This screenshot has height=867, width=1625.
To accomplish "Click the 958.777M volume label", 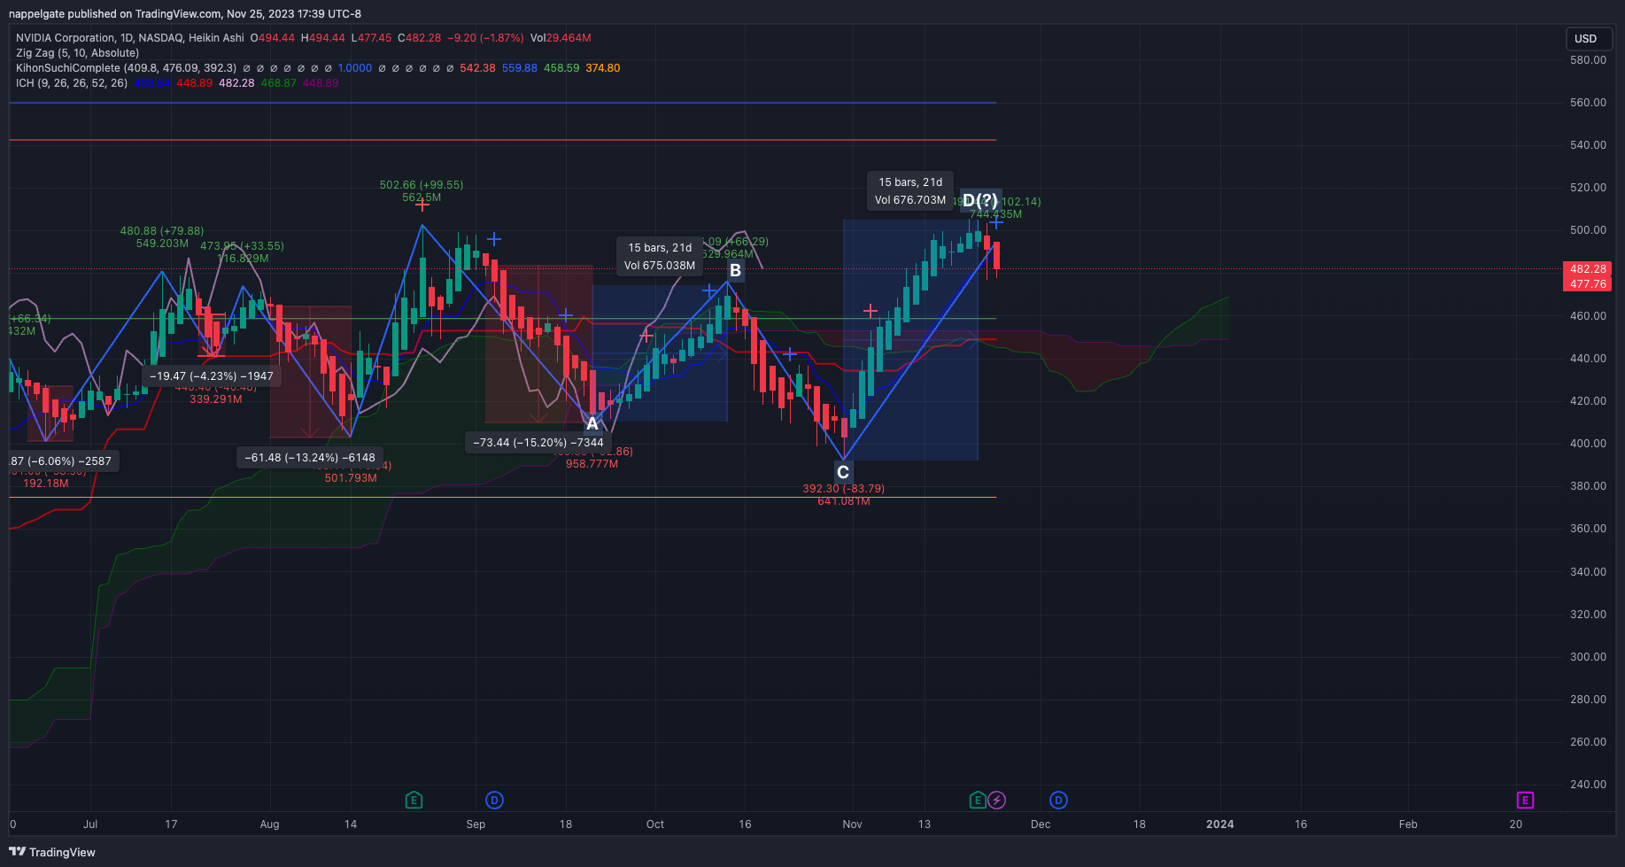I will (592, 464).
